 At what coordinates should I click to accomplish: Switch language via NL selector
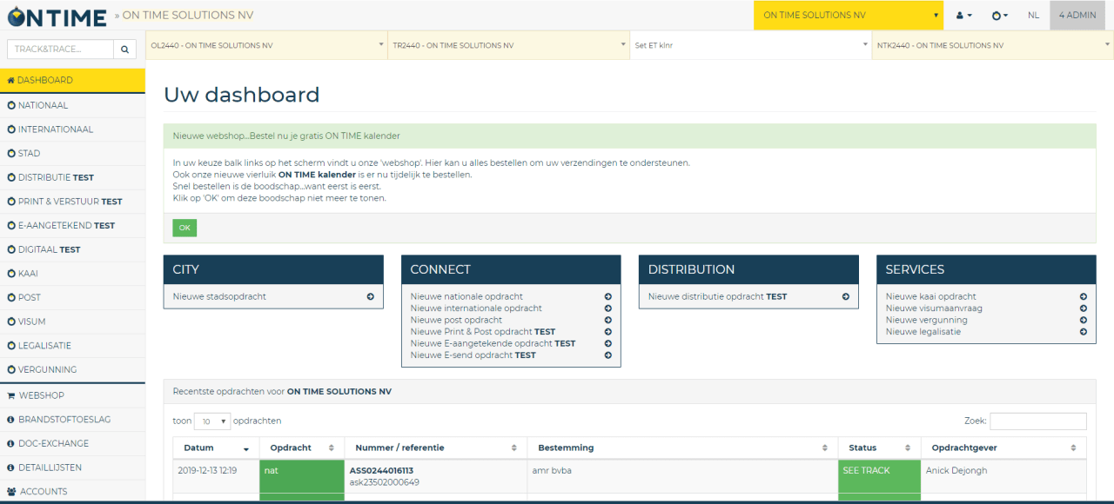1033,15
